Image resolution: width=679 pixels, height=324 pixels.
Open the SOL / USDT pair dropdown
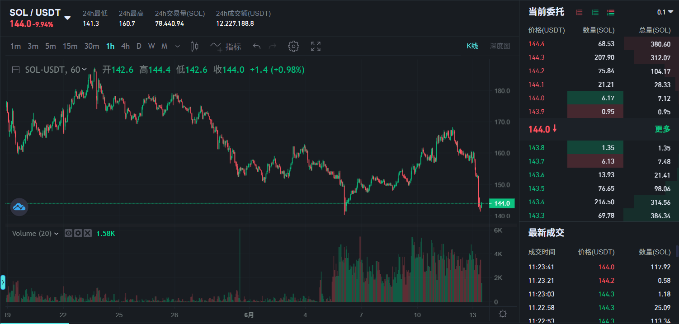pyautogui.click(x=67, y=18)
